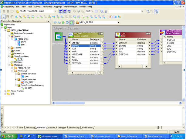Click the first arrange icon right of the separator
This screenshot has width=186, height=139.
[x=111, y=17]
